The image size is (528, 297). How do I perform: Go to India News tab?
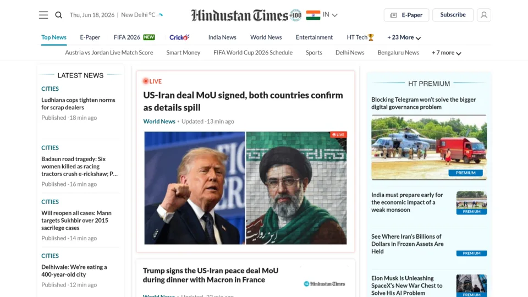click(x=222, y=37)
